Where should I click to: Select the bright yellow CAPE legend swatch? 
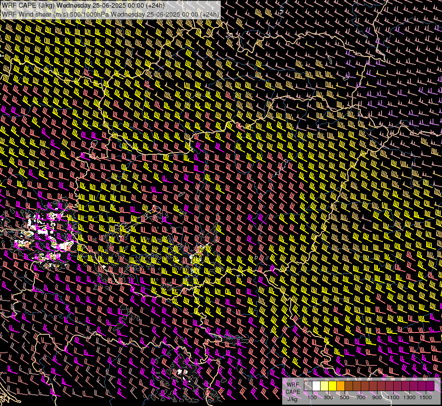tap(333, 386)
